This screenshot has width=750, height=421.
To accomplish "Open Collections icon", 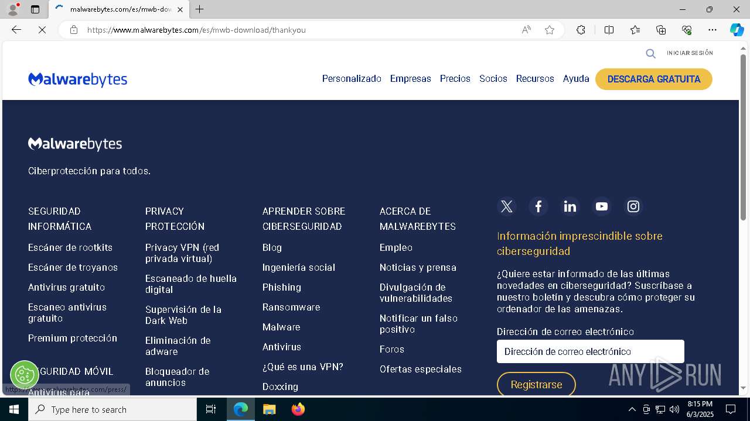I will [x=661, y=30].
